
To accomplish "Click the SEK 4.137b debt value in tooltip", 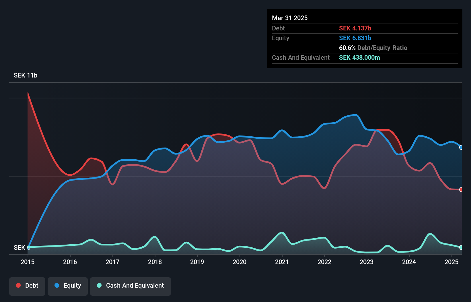I will click(x=355, y=28).
